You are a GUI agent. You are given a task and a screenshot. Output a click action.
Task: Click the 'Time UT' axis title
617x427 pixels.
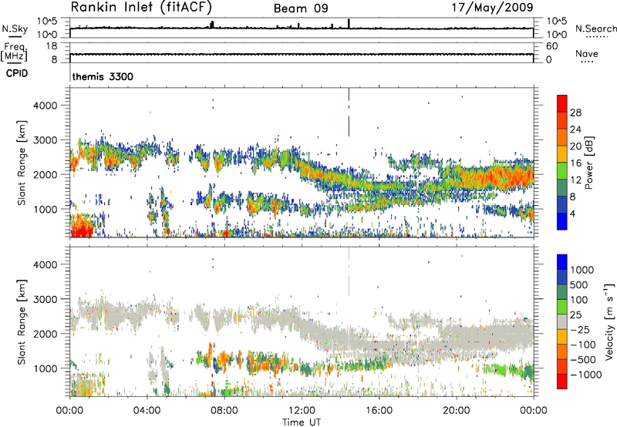pyautogui.click(x=302, y=422)
